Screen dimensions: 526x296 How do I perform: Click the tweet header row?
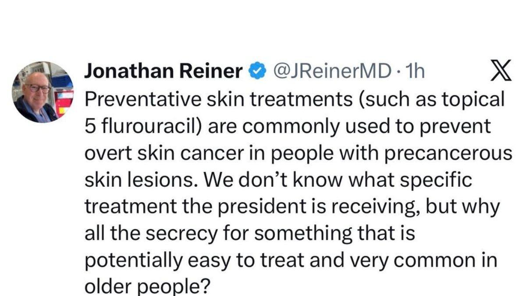(263, 71)
